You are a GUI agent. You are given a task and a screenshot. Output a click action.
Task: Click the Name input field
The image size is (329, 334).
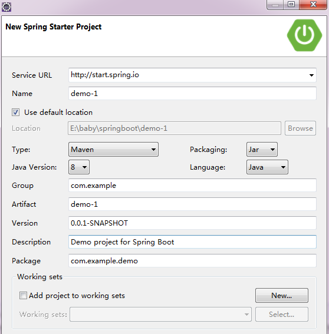[192, 93]
